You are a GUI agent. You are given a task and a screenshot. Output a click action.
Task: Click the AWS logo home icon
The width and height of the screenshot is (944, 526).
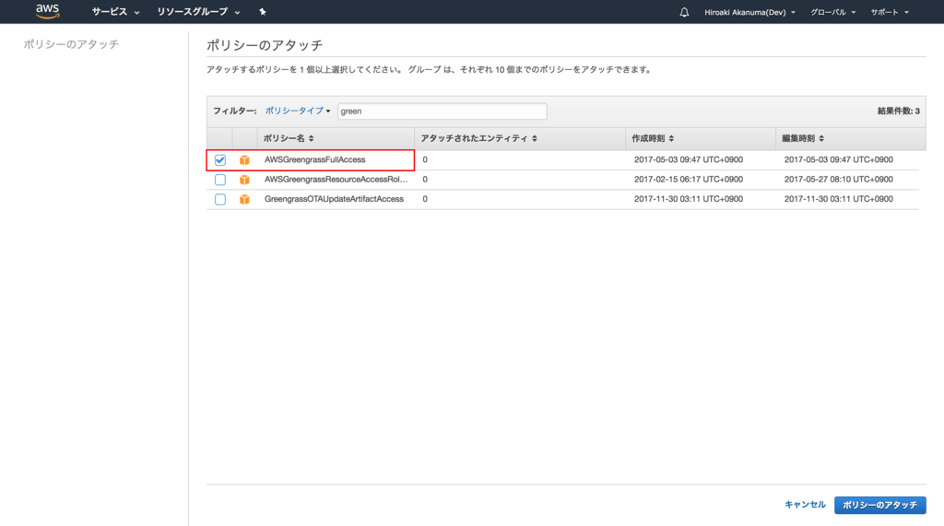click(48, 11)
